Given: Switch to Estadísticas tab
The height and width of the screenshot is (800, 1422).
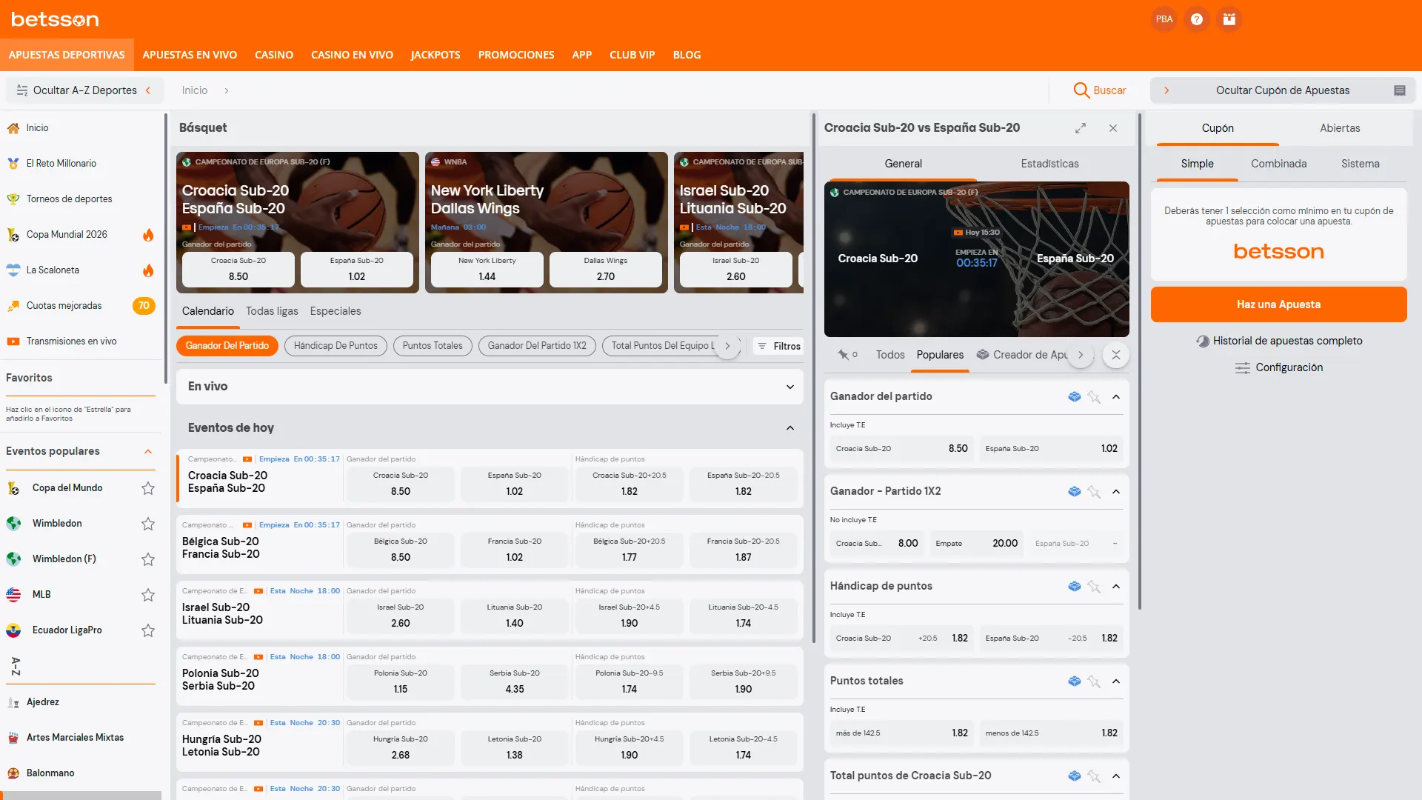Looking at the screenshot, I should click(x=1049, y=164).
